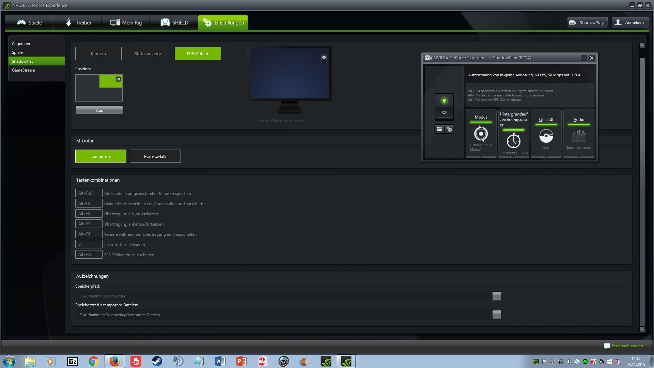Open Firefox from the taskbar
This screenshot has width=654, height=368.
click(x=114, y=361)
